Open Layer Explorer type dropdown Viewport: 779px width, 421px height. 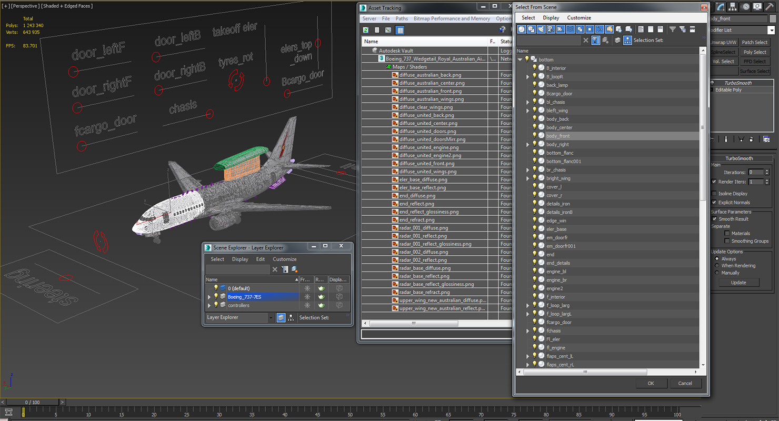pos(271,317)
